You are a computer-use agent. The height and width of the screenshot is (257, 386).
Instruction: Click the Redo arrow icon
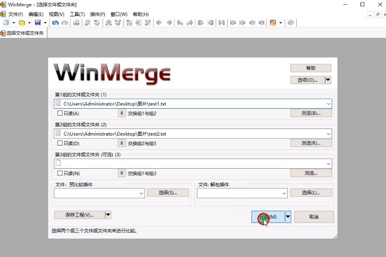65,23
